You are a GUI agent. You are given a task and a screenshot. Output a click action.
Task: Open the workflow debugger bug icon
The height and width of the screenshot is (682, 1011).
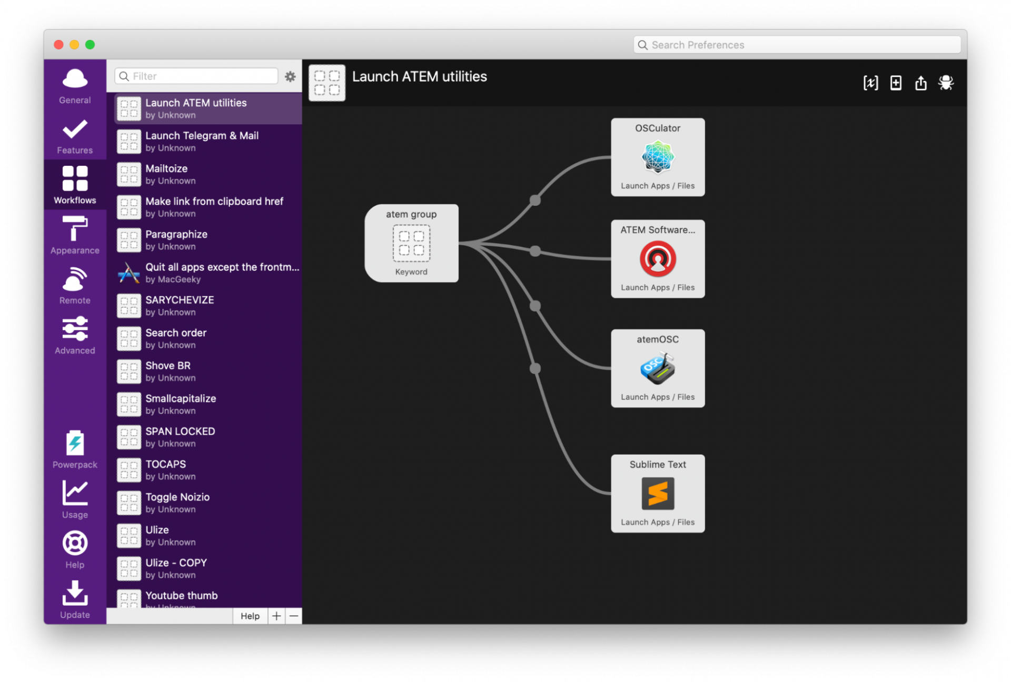pos(946,83)
